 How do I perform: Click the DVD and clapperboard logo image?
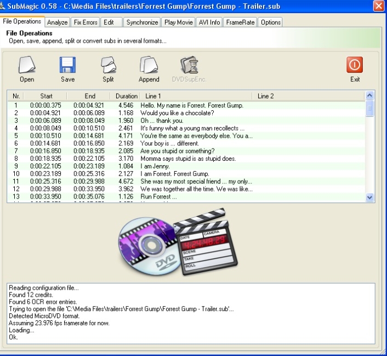tap(178, 242)
